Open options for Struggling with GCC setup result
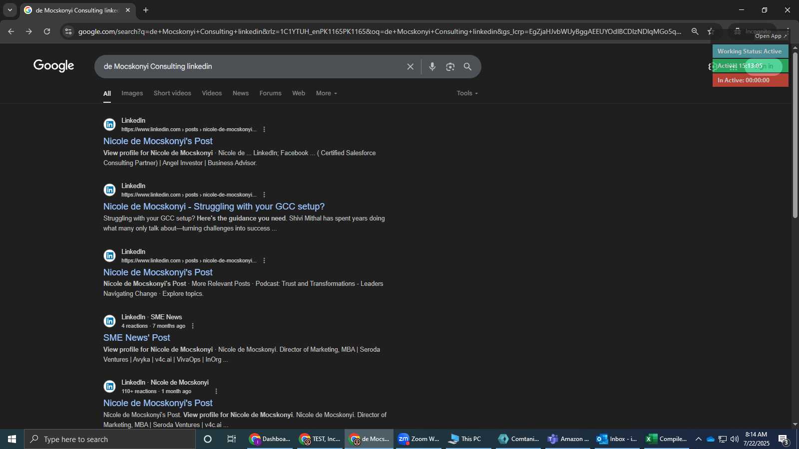Image resolution: width=799 pixels, height=449 pixels. click(264, 195)
